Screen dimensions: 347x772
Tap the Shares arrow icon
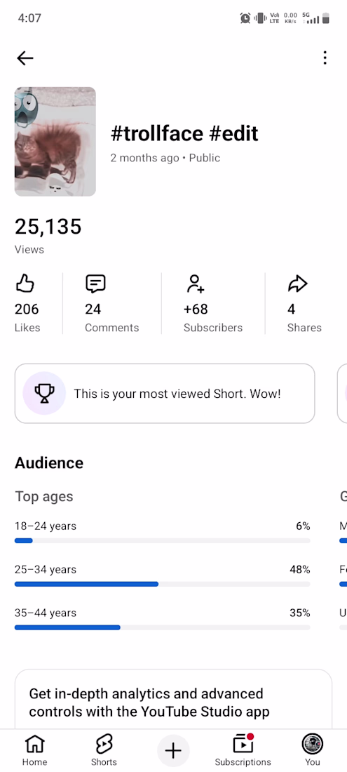tap(297, 284)
